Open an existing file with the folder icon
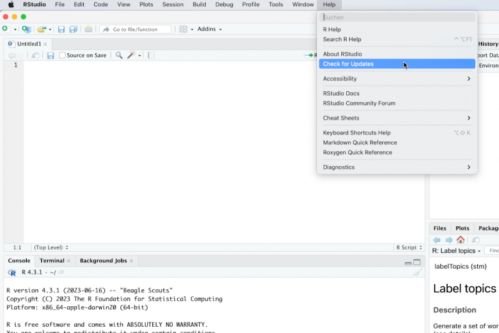This screenshot has height=333, width=499. pyautogui.click(x=41, y=29)
